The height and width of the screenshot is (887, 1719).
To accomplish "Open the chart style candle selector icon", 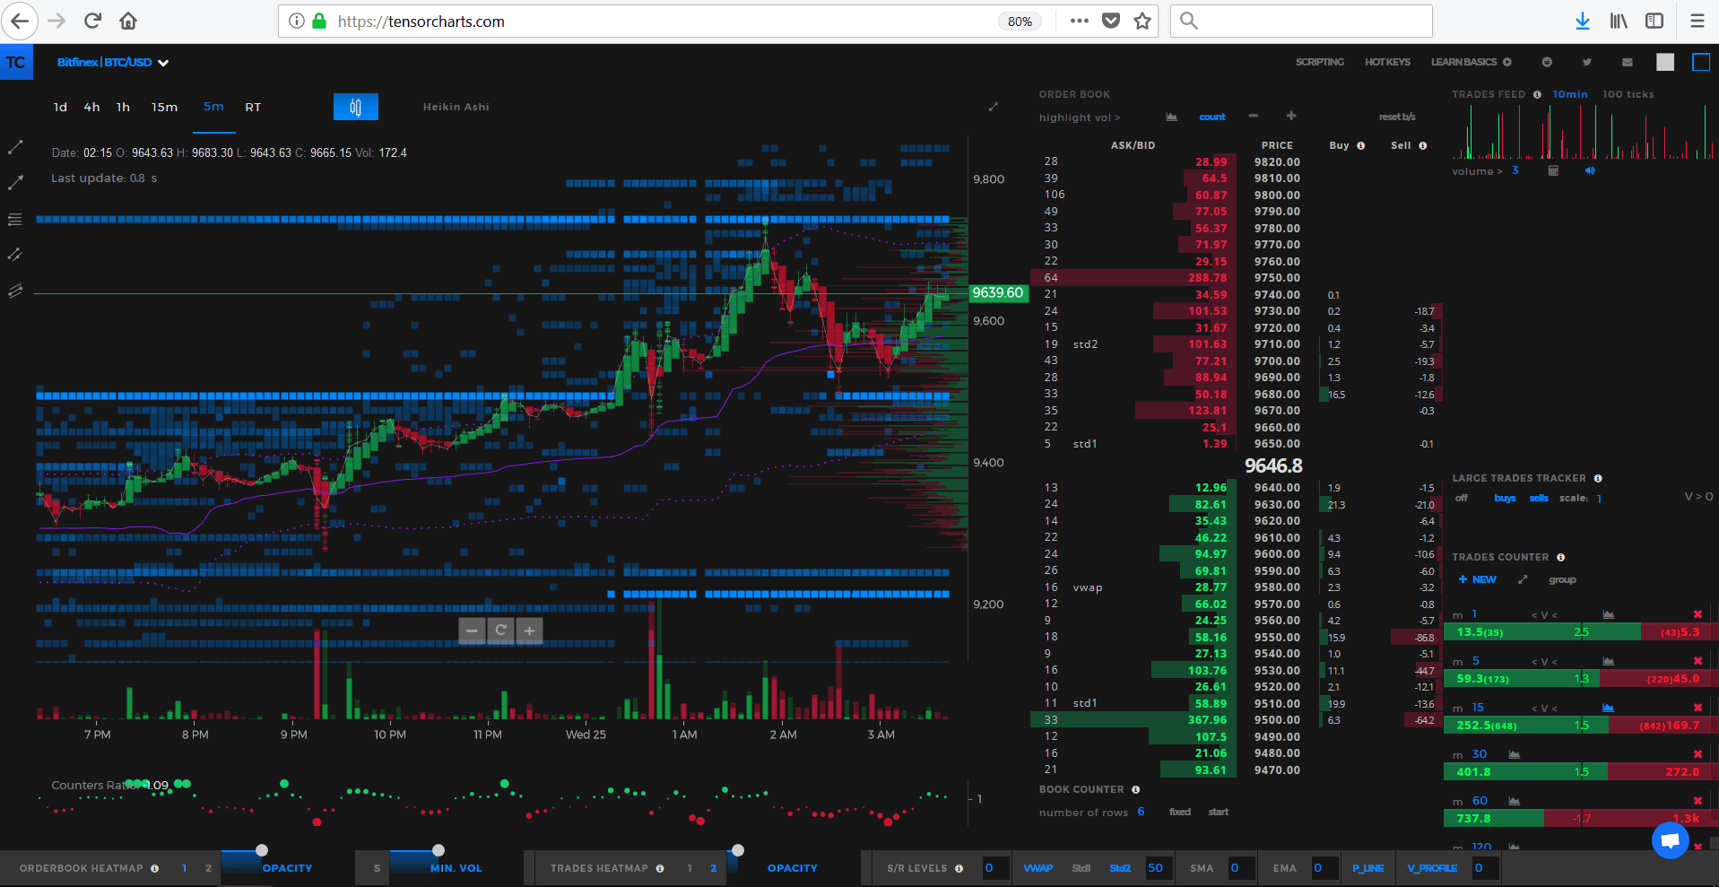I will coord(355,106).
